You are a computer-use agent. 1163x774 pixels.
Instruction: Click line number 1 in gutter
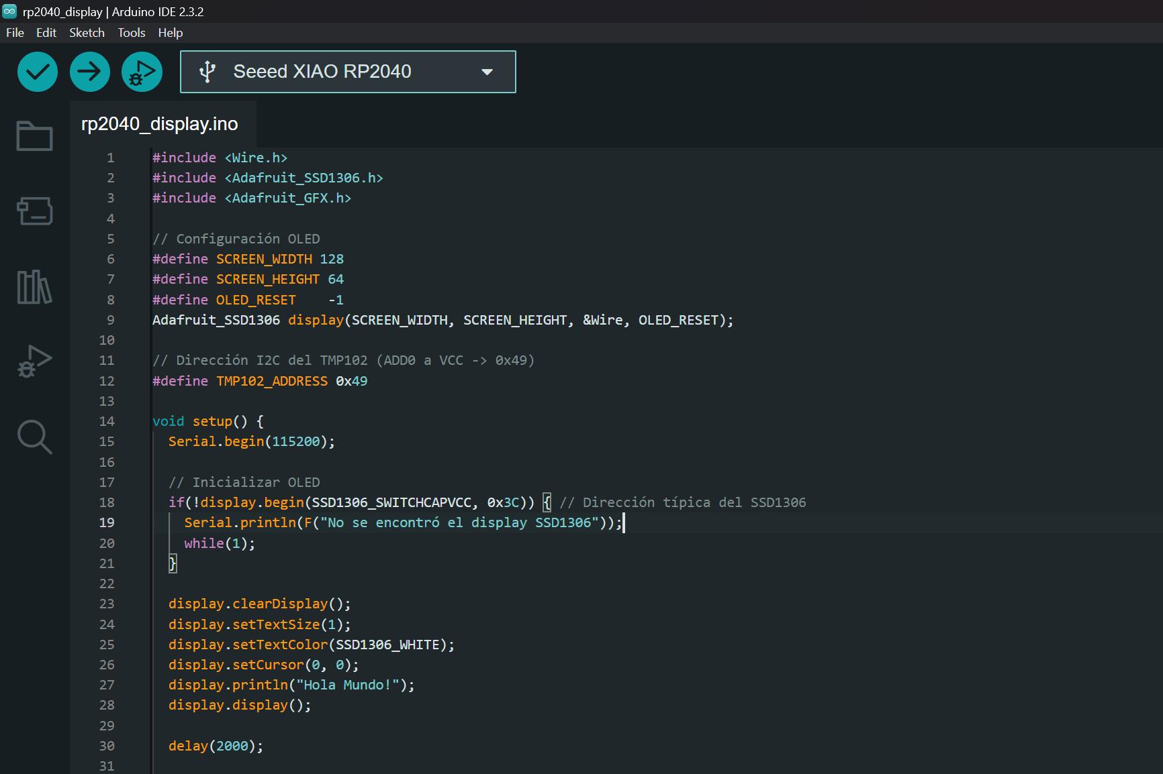[x=111, y=158]
